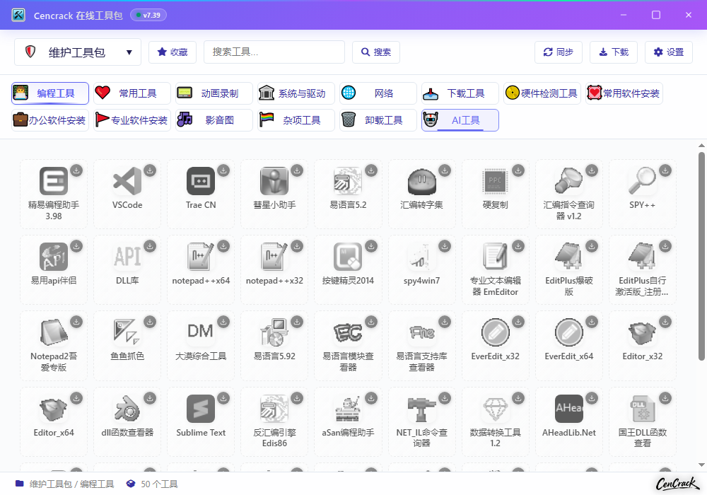Viewport: 707px width, 495px height.
Task: Open the AHeadLib.Net icon
Action: point(568,409)
